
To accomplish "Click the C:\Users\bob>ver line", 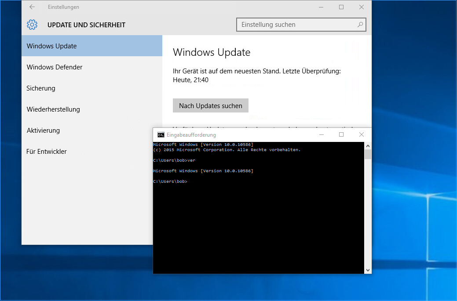I will pos(174,160).
